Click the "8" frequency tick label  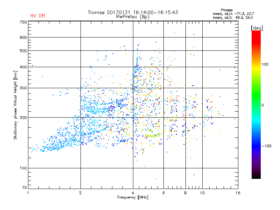[x=185, y=193]
